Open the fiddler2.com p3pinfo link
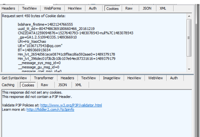Viewport: 200px width, 137px height. [50, 110]
